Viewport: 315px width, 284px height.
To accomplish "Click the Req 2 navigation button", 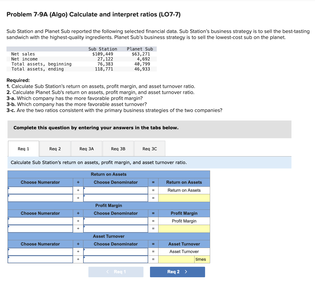I will coord(177,272).
